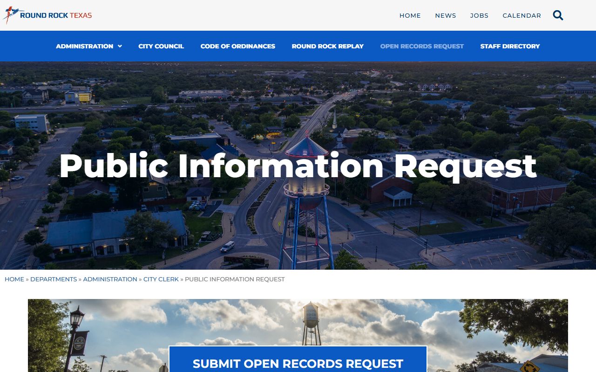The width and height of the screenshot is (596, 372).
Task: Open the Calendar page
Action: point(521,15)
